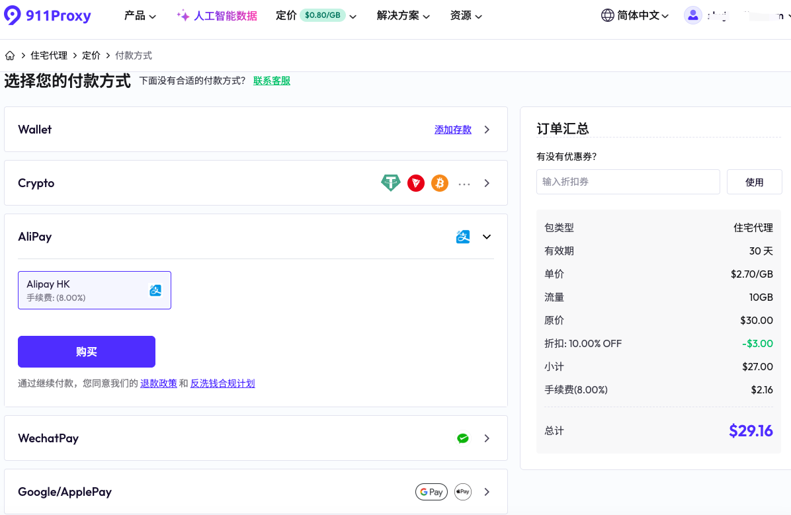Viewport: 791px width, 515px height.
Task: Focus the 输入折扣券 coupon field
Action: click(628, 182)
